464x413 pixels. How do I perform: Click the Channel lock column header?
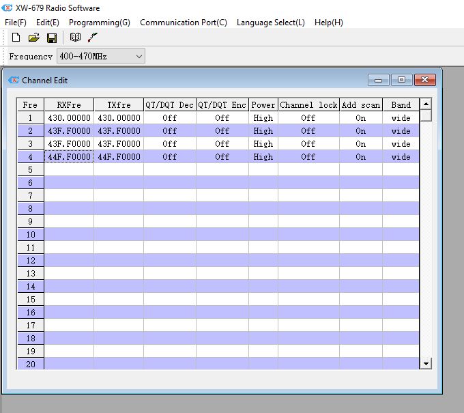pos(308,105)
